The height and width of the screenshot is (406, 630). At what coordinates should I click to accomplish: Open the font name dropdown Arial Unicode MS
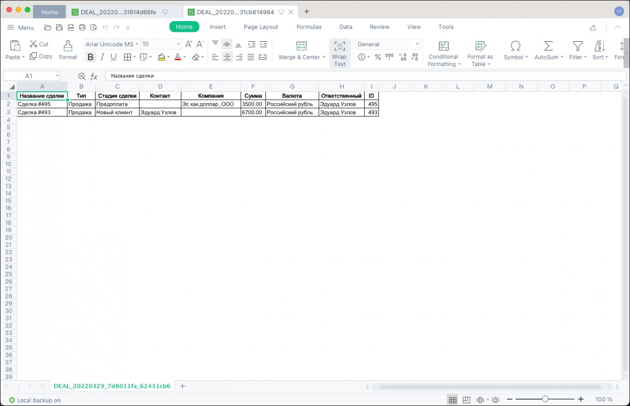137,44
